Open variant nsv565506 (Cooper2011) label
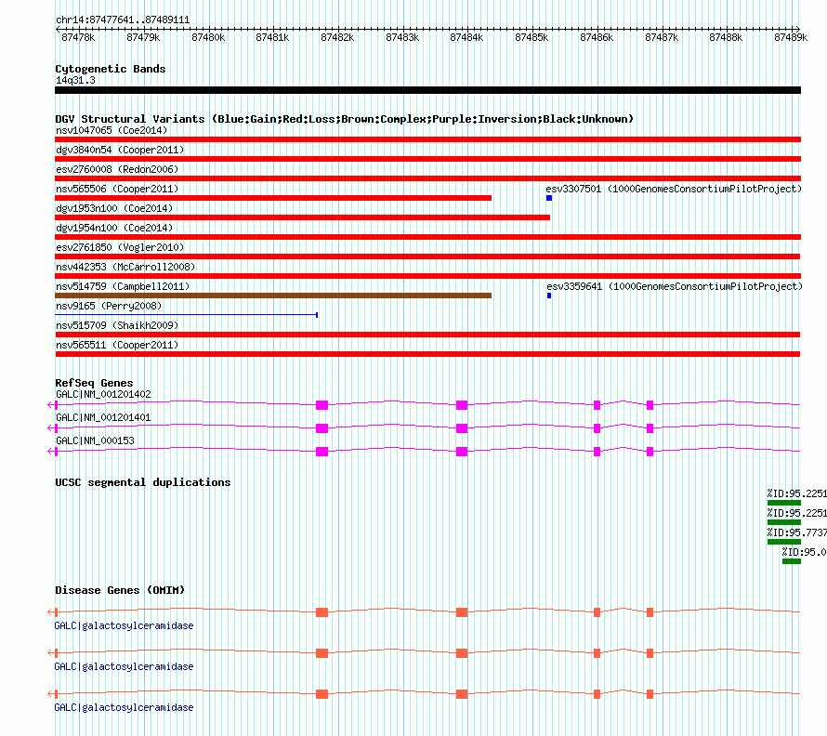This screenshot has width=827, height=736. (117, 189)
